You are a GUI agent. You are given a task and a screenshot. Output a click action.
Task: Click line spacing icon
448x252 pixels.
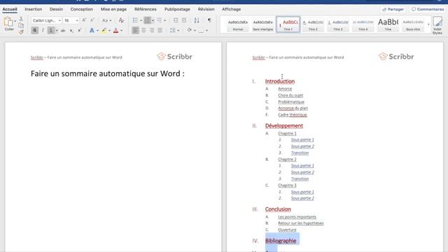pos(172,30)
